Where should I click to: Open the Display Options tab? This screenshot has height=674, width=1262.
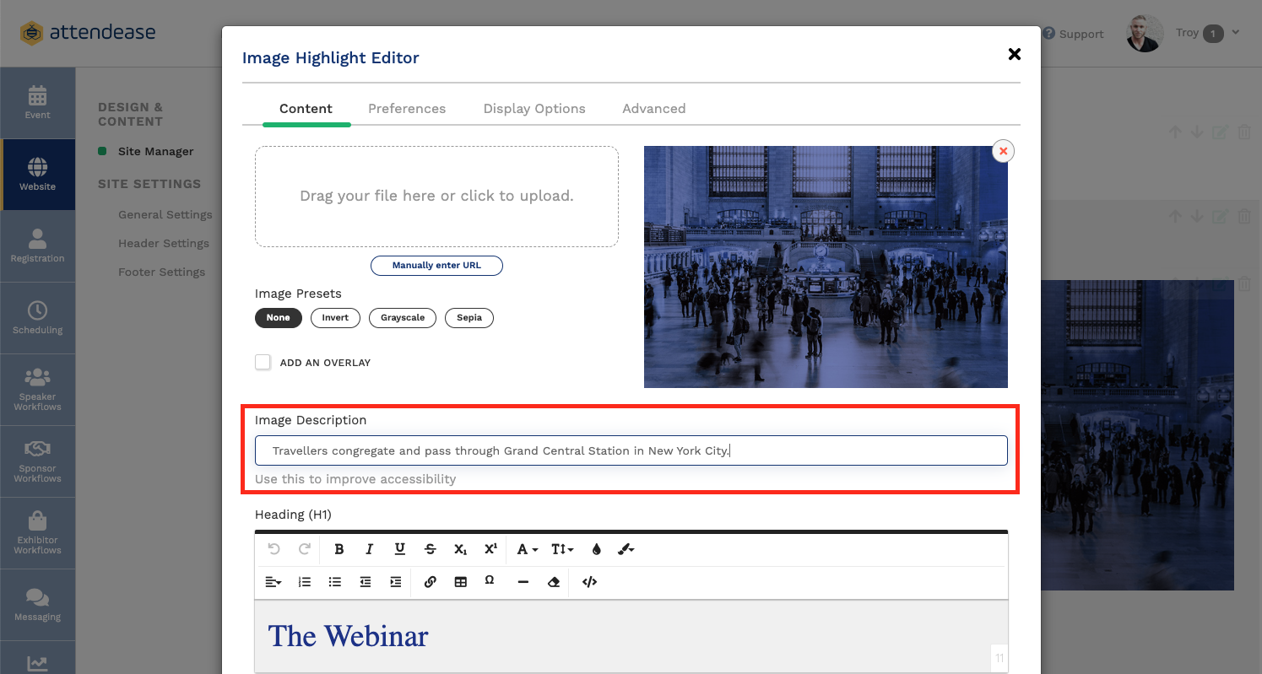[534, 108]
